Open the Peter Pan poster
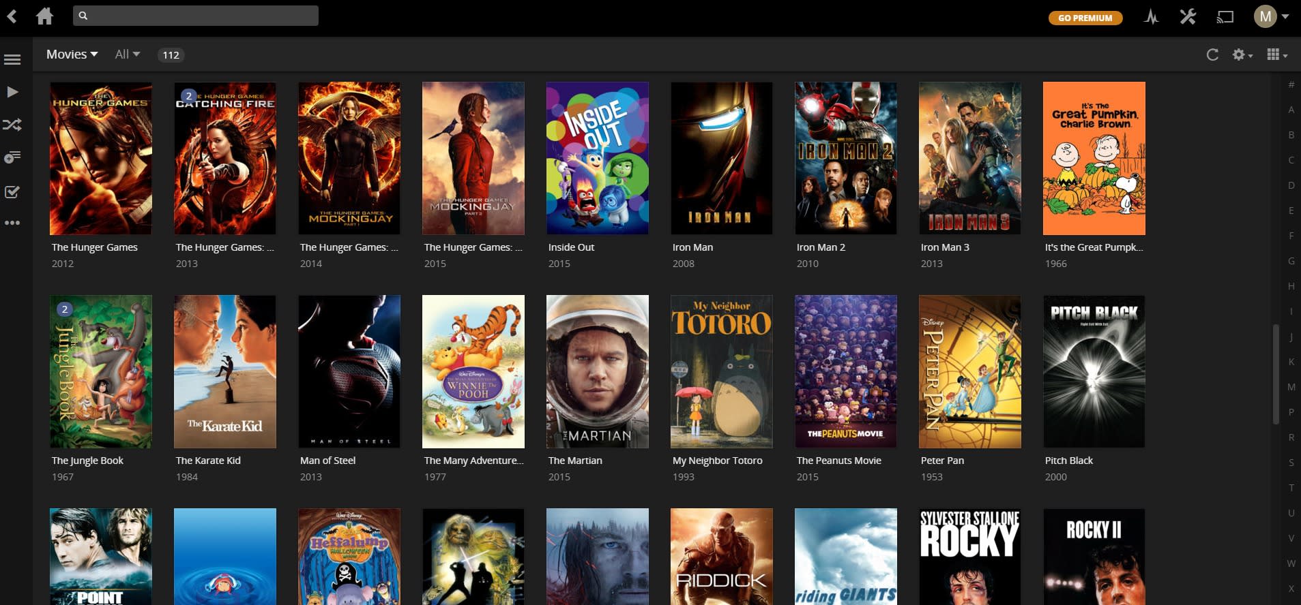Screen dimensions: 1301x605 [x=970, y=371]
